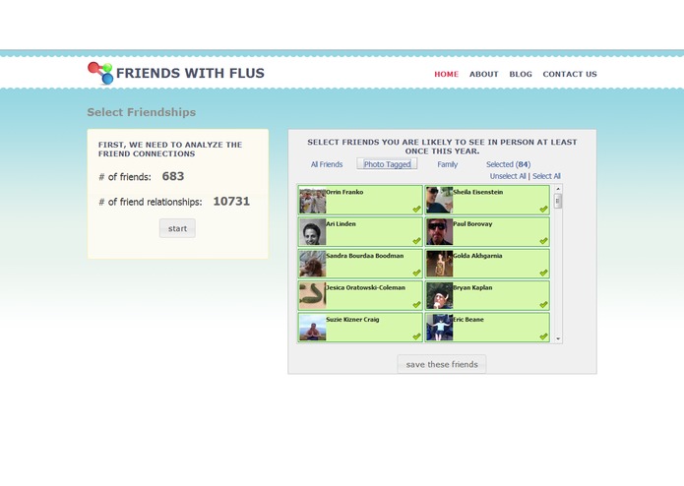The height and width of the screenshot is (486, 684).
Task: Toggle the checkmark on Eric Beane
Action: (543, 336)
